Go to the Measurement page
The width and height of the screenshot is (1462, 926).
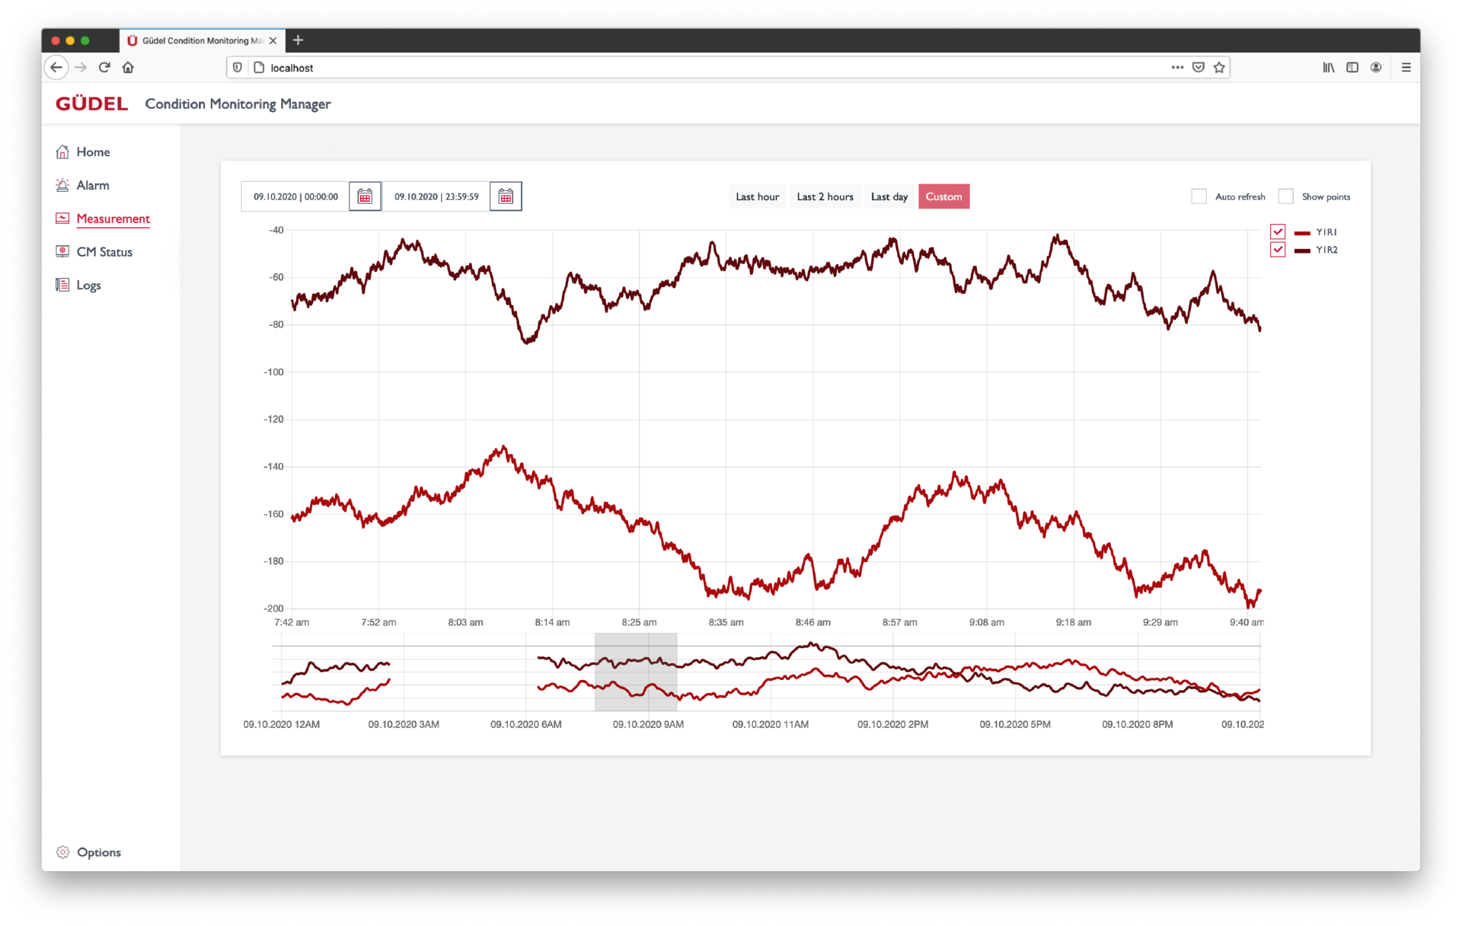pyautogui.click(x=113, y=219)
